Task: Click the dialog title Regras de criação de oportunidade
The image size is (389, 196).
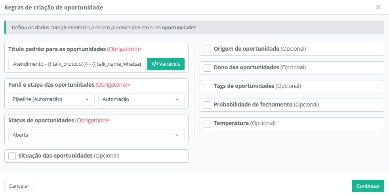Action: click(53, 8)
